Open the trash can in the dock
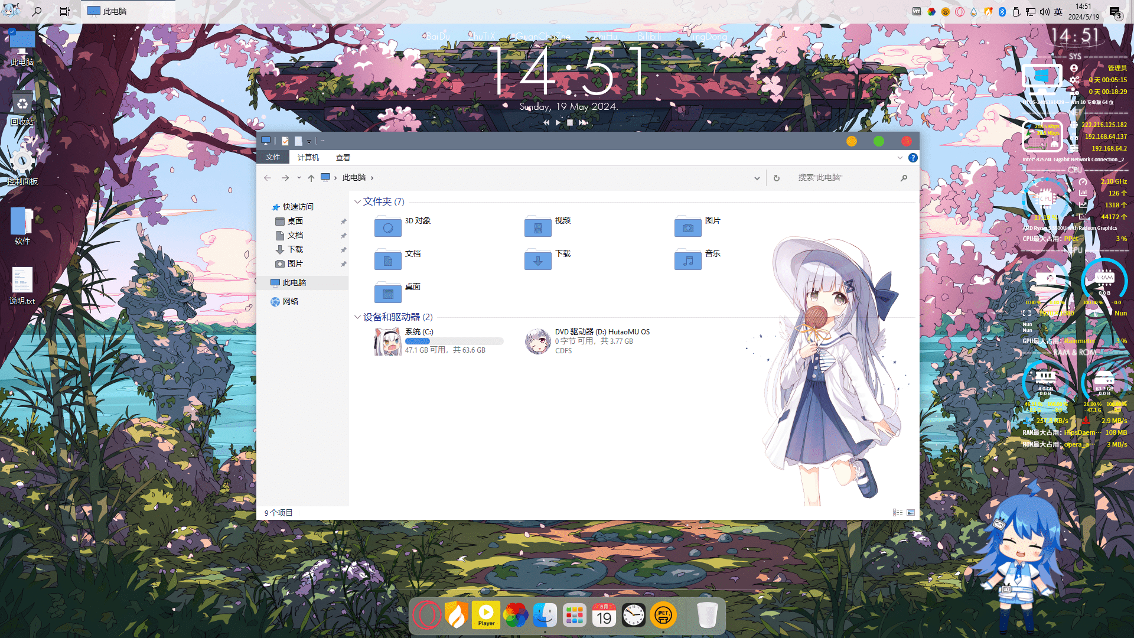The width and height of the screenshot is (1134, 638). [707, 615]
